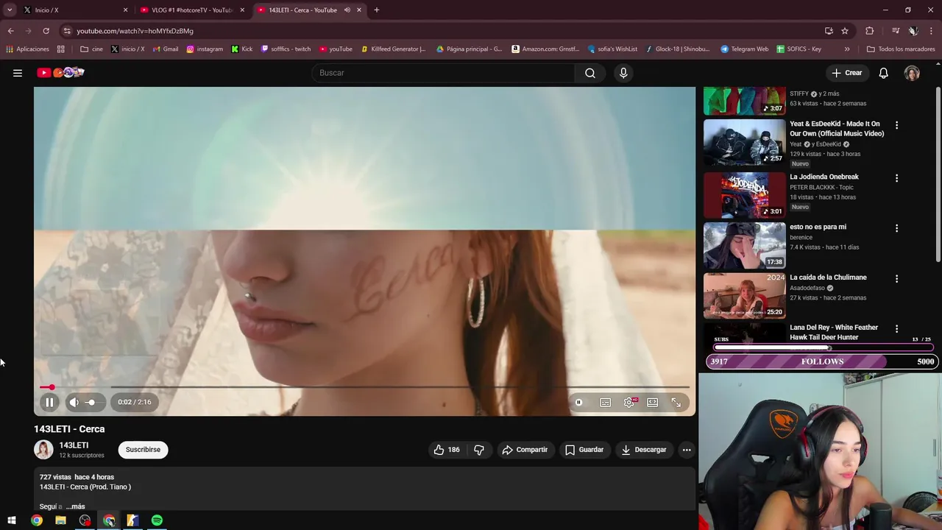The height and width of the screenshot is (530, 942).
Task: Seek on the video progress bar
Action: (x=364, y=387)
